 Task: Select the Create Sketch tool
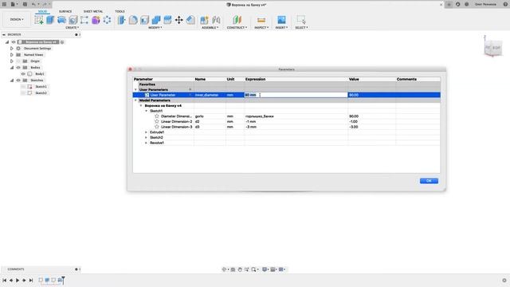tap(39, 20)
